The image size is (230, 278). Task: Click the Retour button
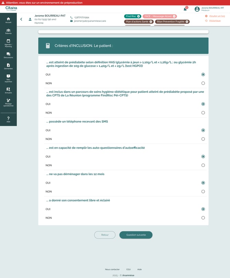pyautogui.click(x=105, y=235)
